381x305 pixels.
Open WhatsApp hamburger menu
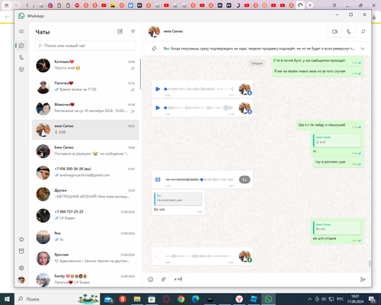click(x=21, y=31)
